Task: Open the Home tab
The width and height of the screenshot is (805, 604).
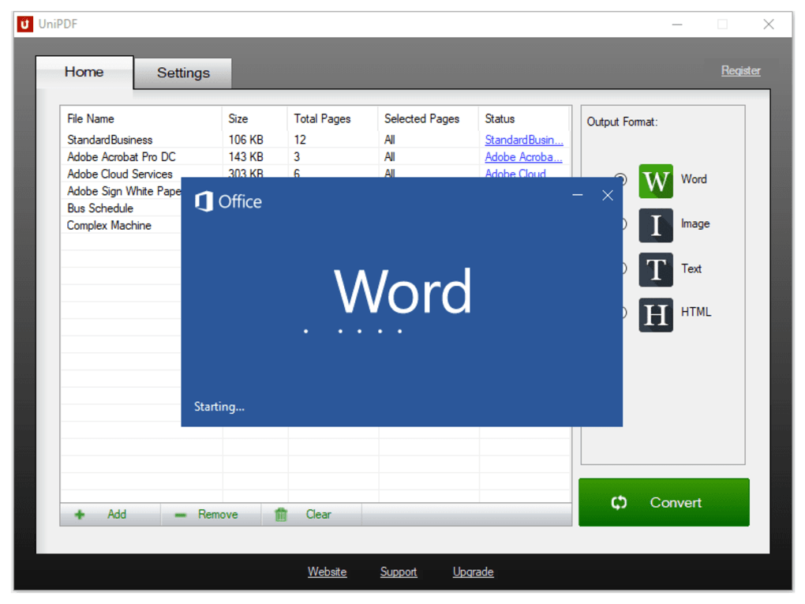Action: (x=84, y=72)
